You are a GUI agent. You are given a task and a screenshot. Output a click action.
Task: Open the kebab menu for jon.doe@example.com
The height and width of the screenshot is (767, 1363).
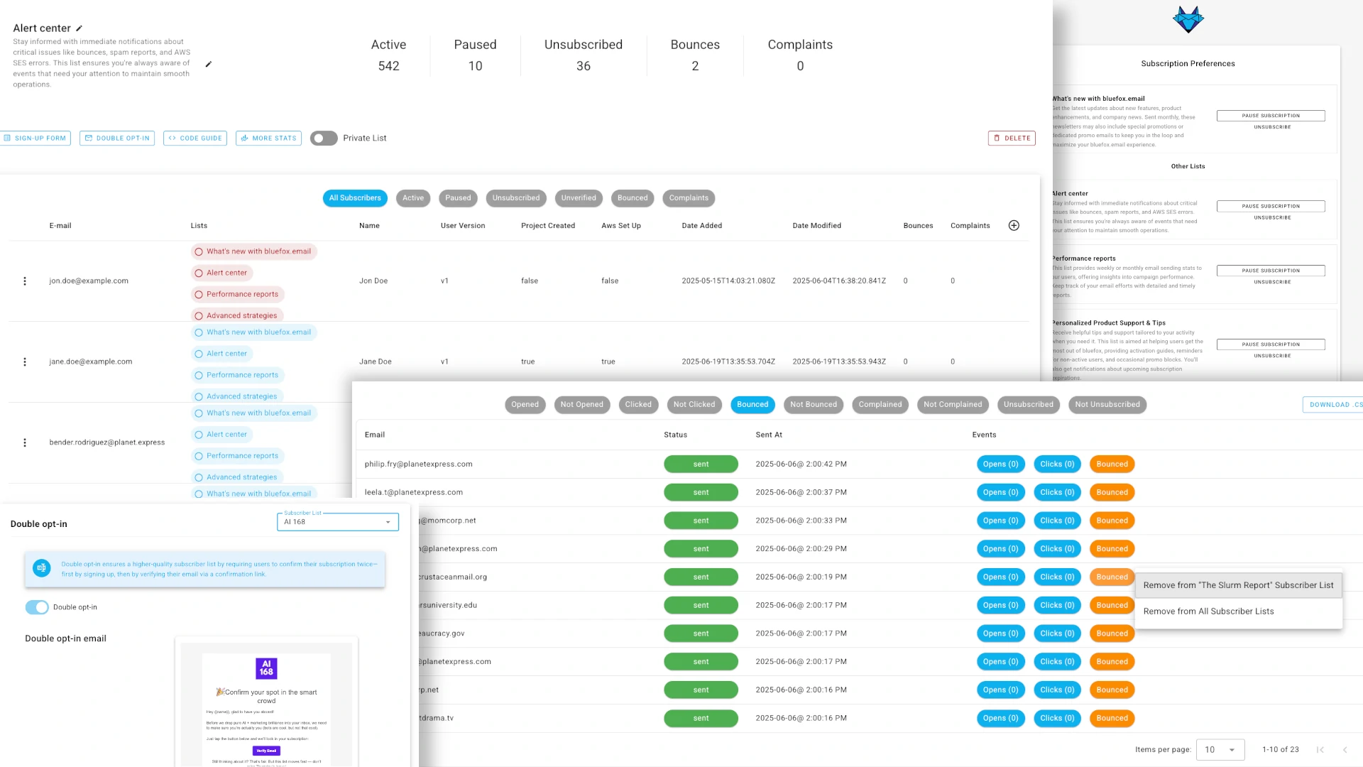pos(25,281)
